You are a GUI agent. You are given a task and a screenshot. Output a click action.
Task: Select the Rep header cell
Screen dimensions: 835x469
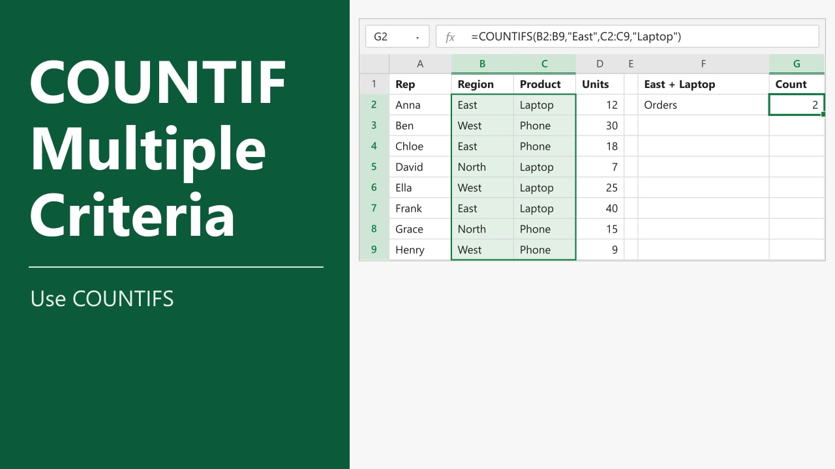click(x=420, y=84)
